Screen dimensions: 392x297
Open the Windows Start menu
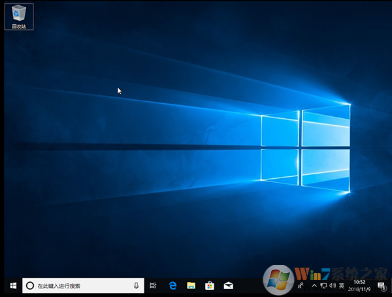click(12, 286)
